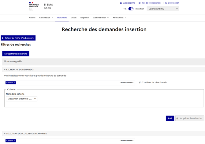
Task: Click the République Française logo
Action: coord(34,6)
